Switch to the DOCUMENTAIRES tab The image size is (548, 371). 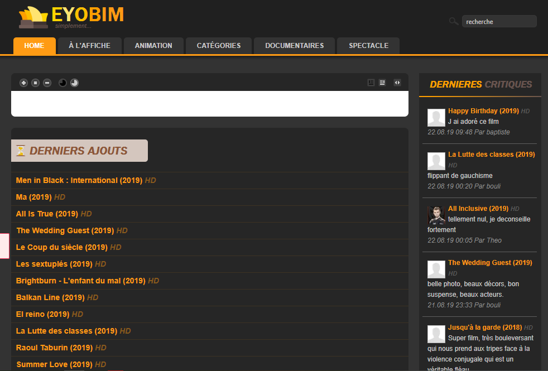tap(294, 46)
